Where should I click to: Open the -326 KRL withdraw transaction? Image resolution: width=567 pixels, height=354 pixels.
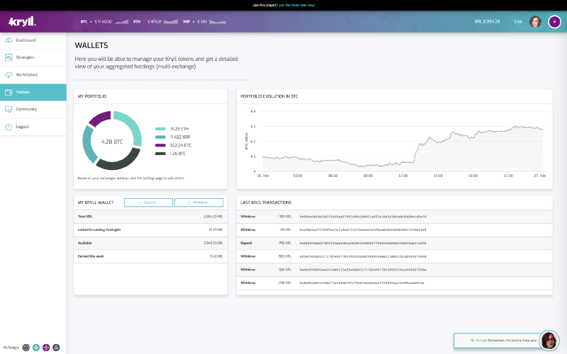[395, 270]
